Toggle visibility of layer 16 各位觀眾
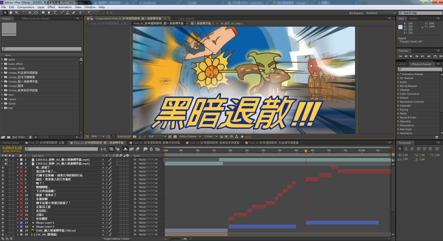Image resolution: width=443 pixels, height=241 pixels. [x=3, y=219]
